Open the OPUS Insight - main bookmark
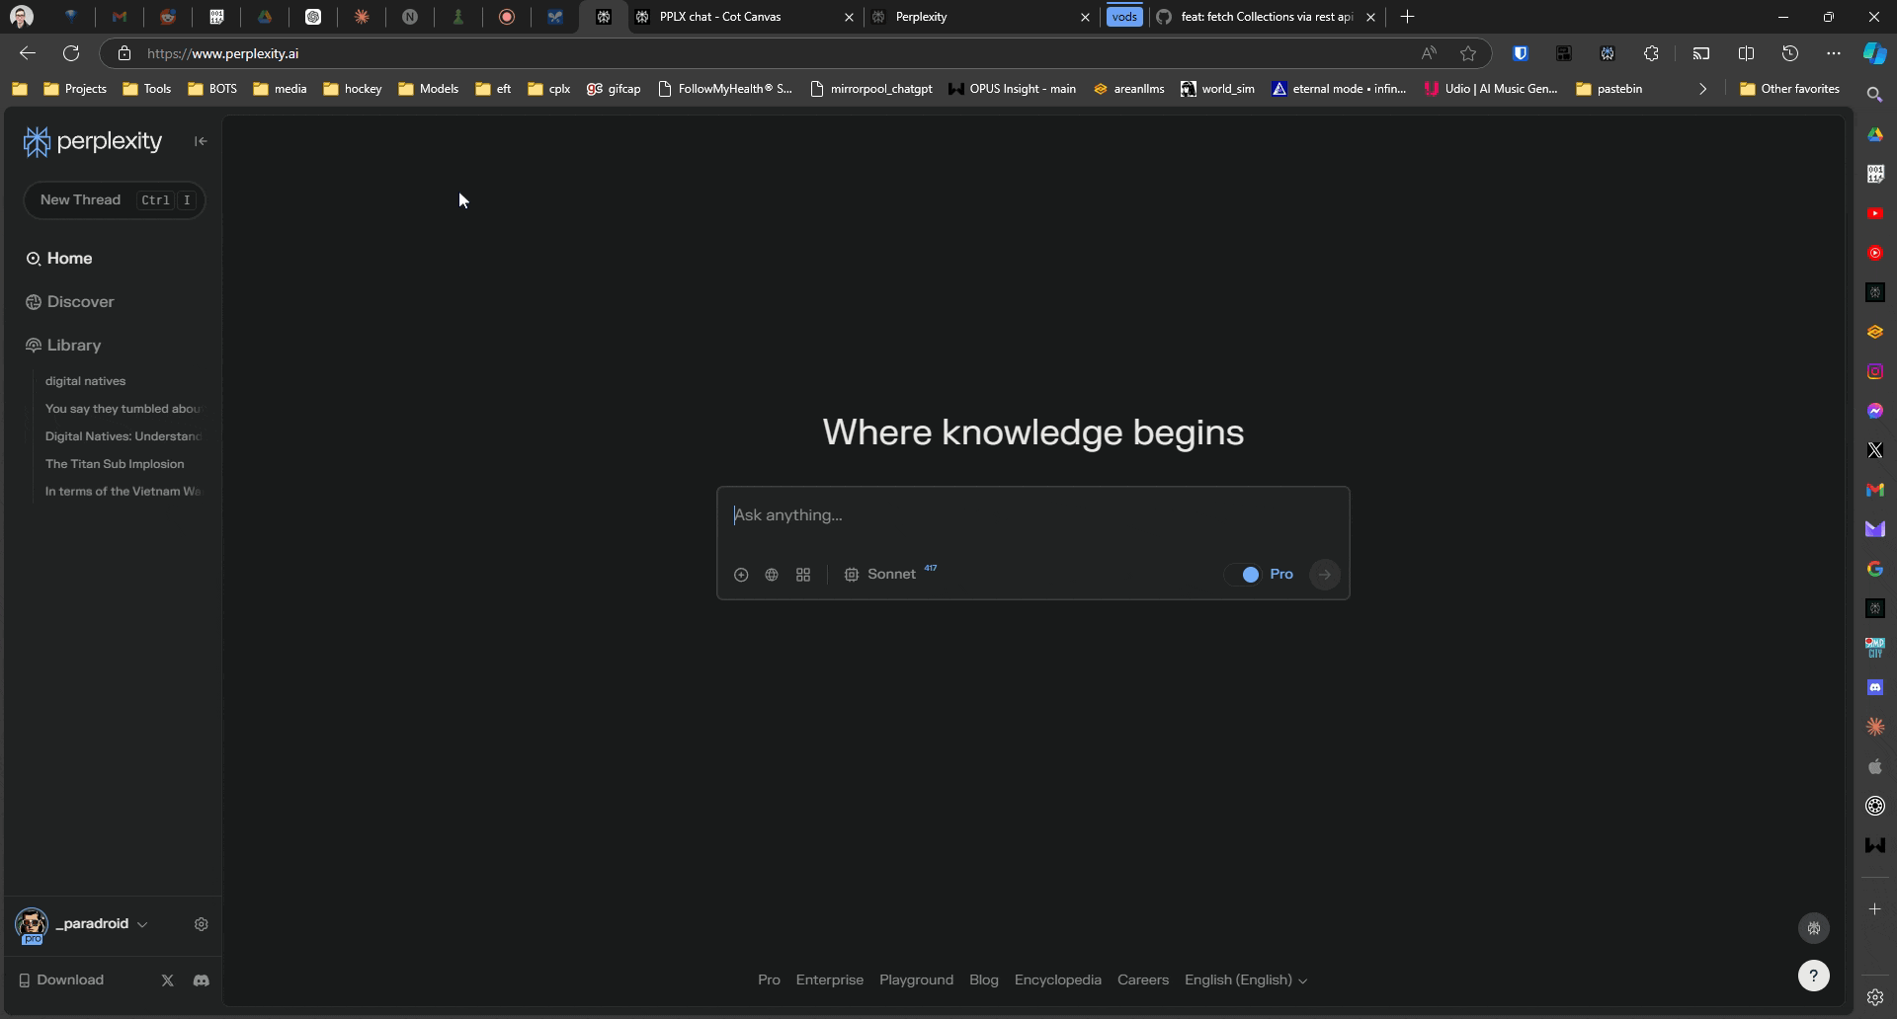 [x=1012, y=89]
